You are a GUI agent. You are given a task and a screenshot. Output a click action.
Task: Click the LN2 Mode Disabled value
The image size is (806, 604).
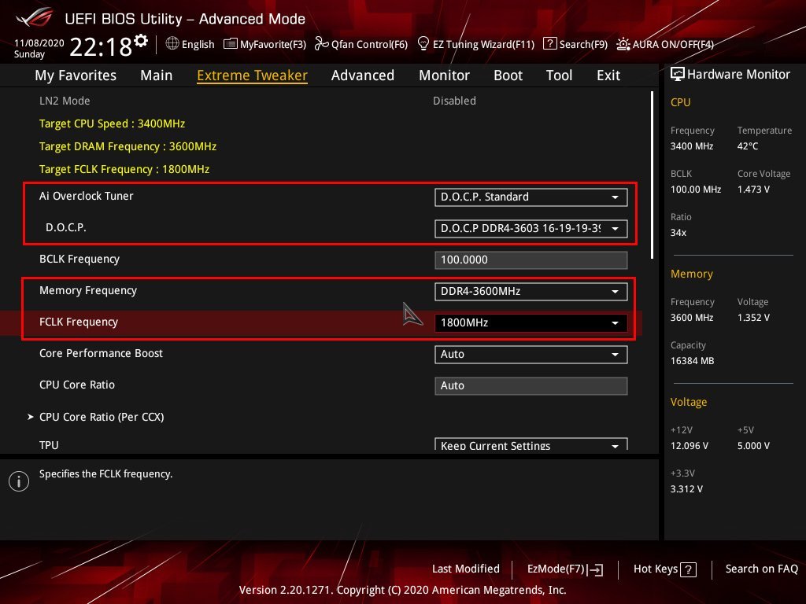pos(454,101)
